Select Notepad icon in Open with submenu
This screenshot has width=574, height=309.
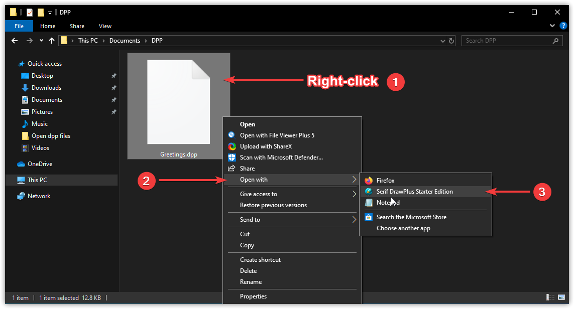tap(369, 203)
